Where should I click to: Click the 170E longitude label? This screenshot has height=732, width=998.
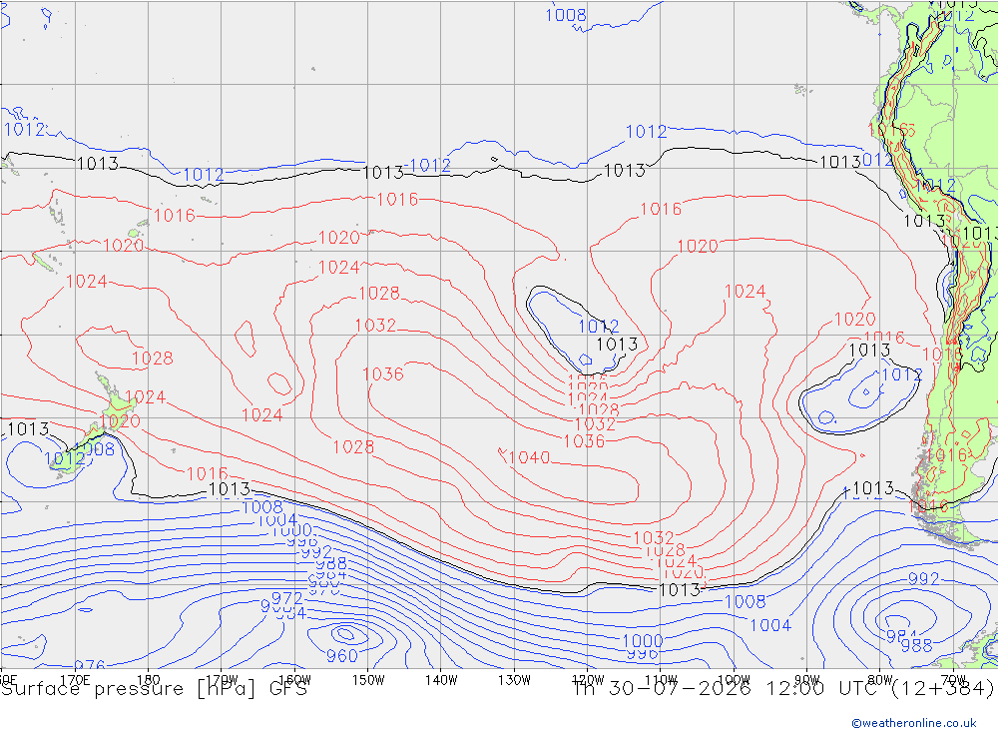click(75, 680)
